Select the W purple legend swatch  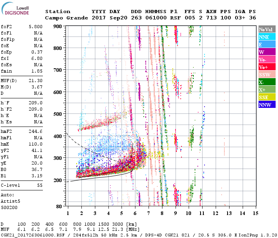click(x=266, y=52)
